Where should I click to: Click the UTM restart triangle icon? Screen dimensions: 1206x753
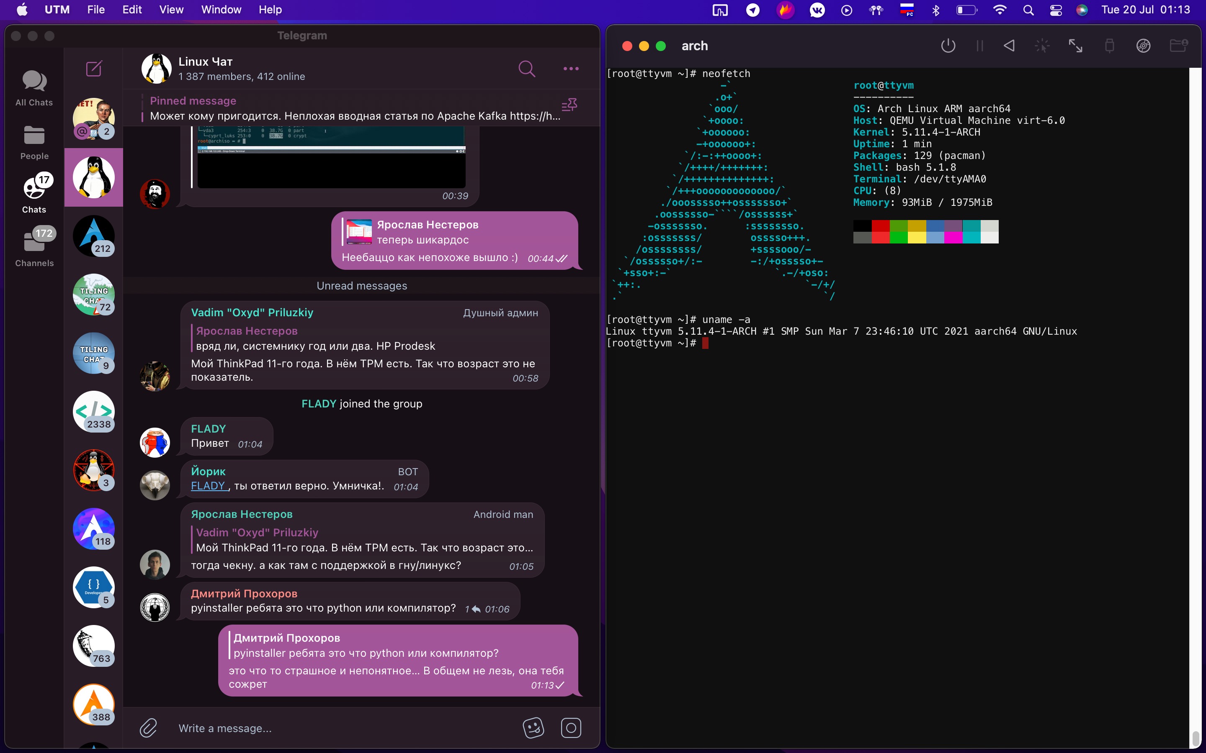click(x=1009, y=46)
